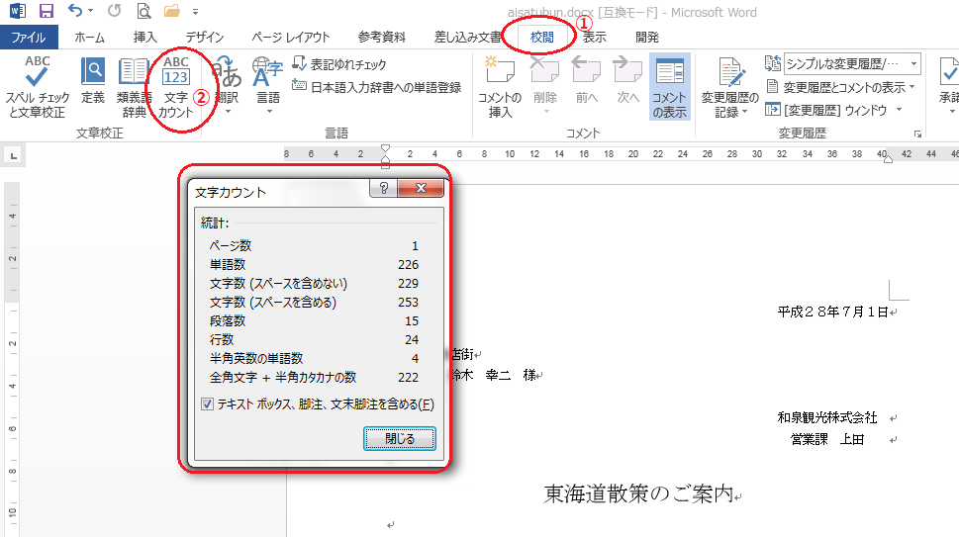
Task: Click the vertical ruler on left side
Action: pyautogui.click(x=12, y=360)
